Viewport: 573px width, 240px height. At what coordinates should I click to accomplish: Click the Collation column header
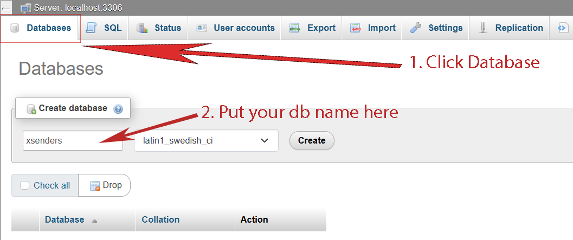(x=160, y=219)
